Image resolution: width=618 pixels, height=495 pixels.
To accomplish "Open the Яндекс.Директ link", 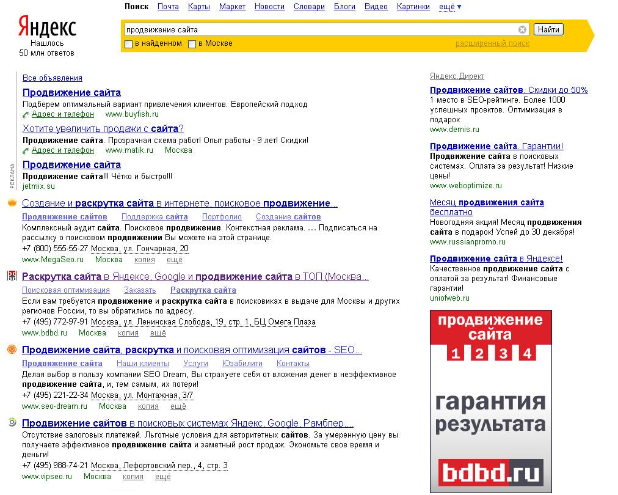I will click(457, 76).
